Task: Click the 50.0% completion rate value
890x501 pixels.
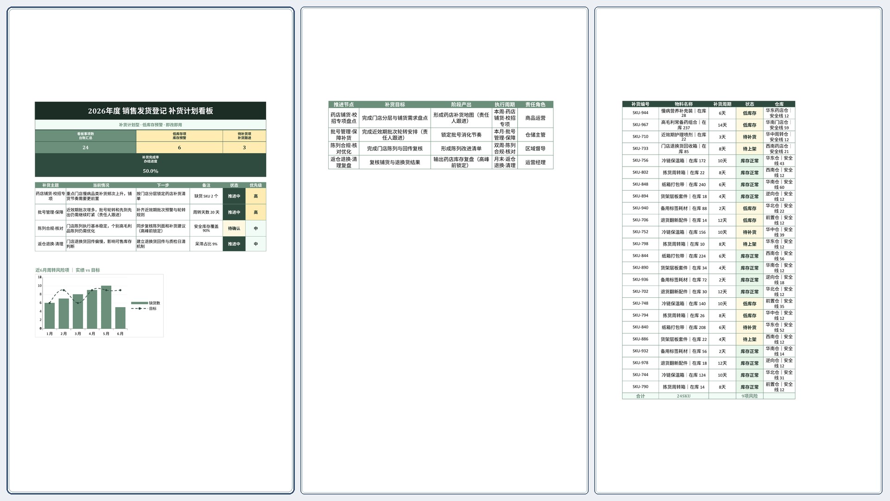Action: click(151, 171)
